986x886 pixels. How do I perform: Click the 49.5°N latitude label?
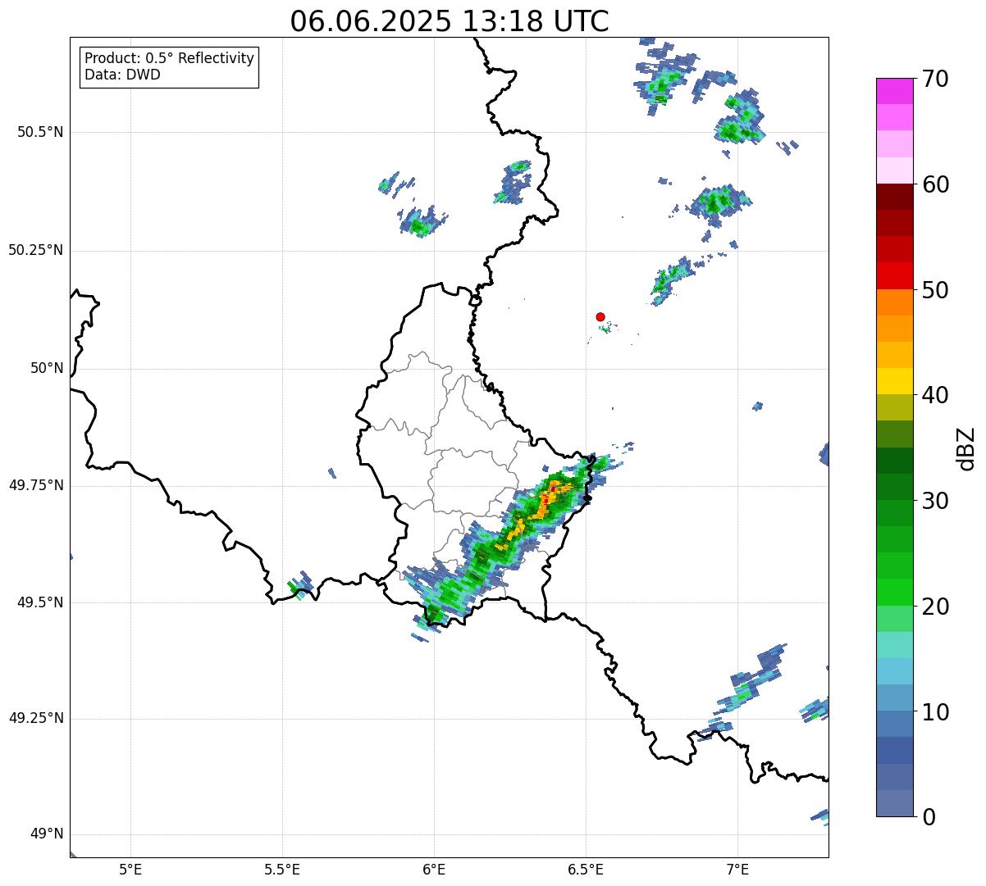40,602
